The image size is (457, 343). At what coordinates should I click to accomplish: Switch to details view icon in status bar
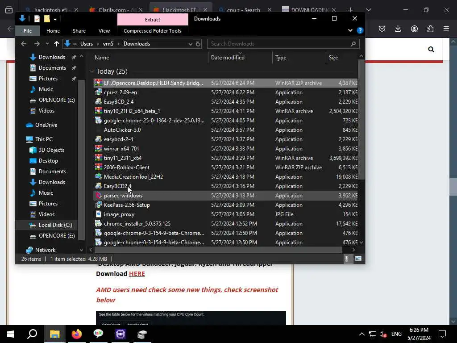point(346,259)
